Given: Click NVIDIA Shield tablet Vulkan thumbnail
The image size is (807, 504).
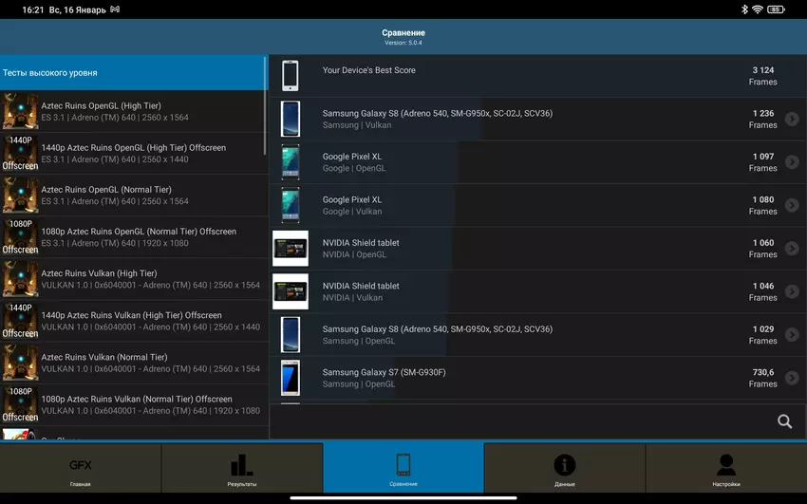Looking at the screenshot, I should click(291, 291).
